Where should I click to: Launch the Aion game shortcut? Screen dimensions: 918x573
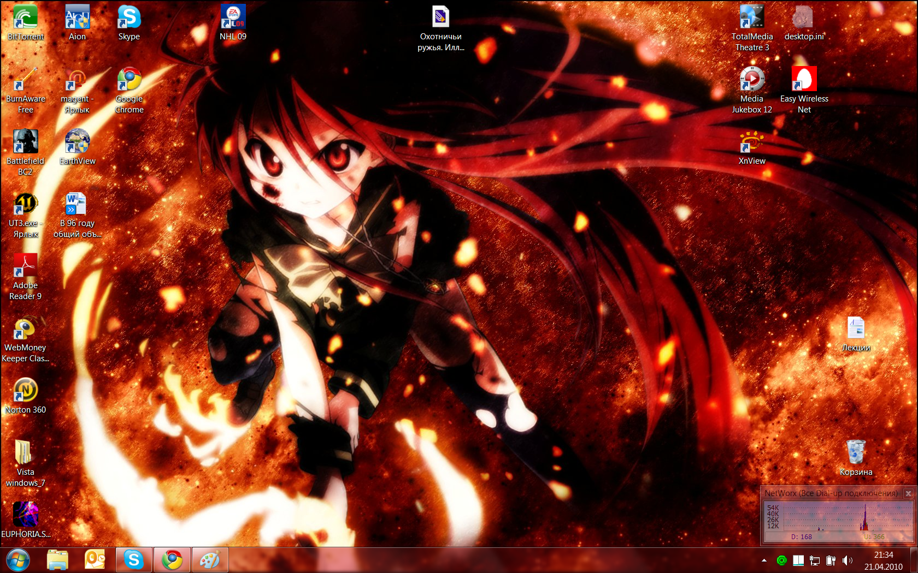point(77,23)
